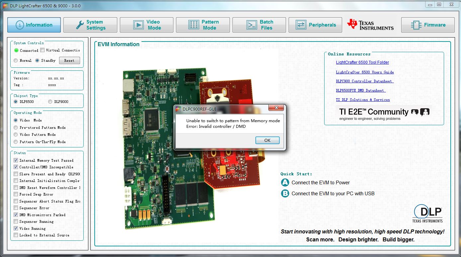Click the Quick Start step A icon
Viewport: 461px width, 257px height.
285,182
